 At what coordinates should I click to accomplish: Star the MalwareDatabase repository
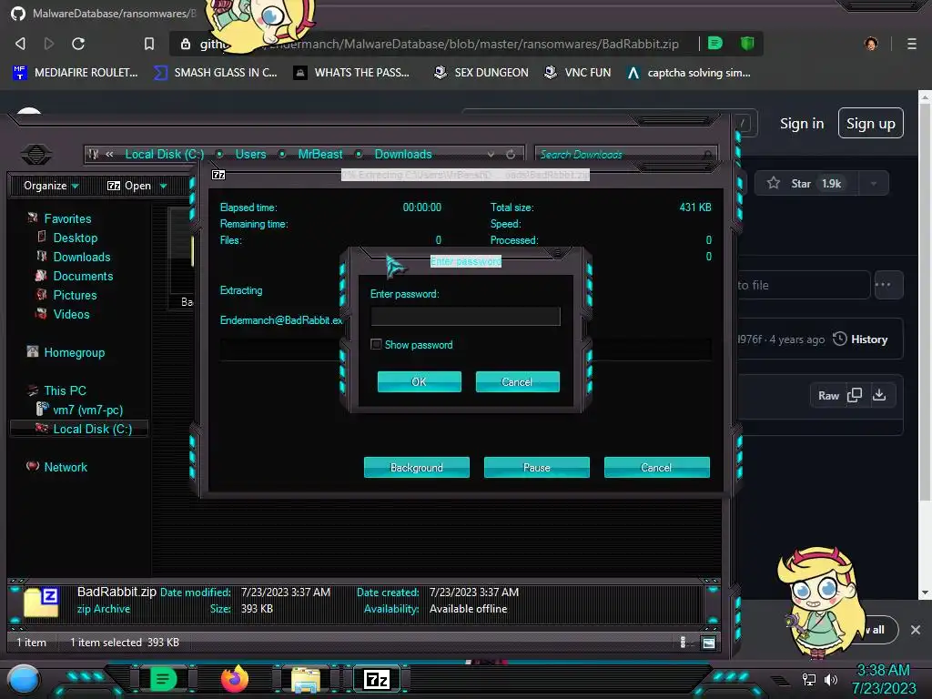(805, 184)
